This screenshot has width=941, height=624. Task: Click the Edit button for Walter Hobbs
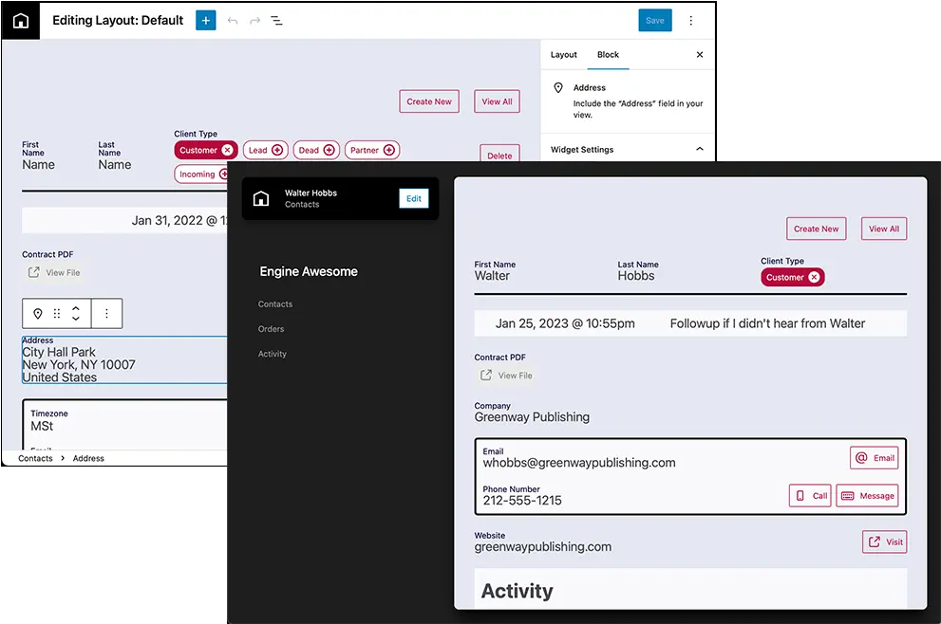point(413,198)
